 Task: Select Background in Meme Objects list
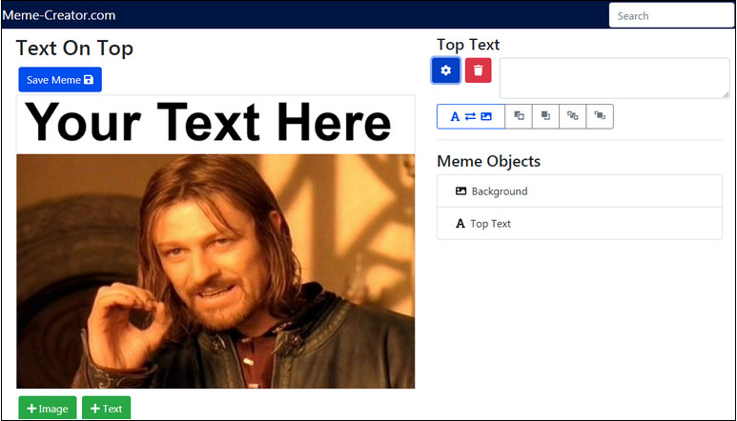[x=580, y=191]
